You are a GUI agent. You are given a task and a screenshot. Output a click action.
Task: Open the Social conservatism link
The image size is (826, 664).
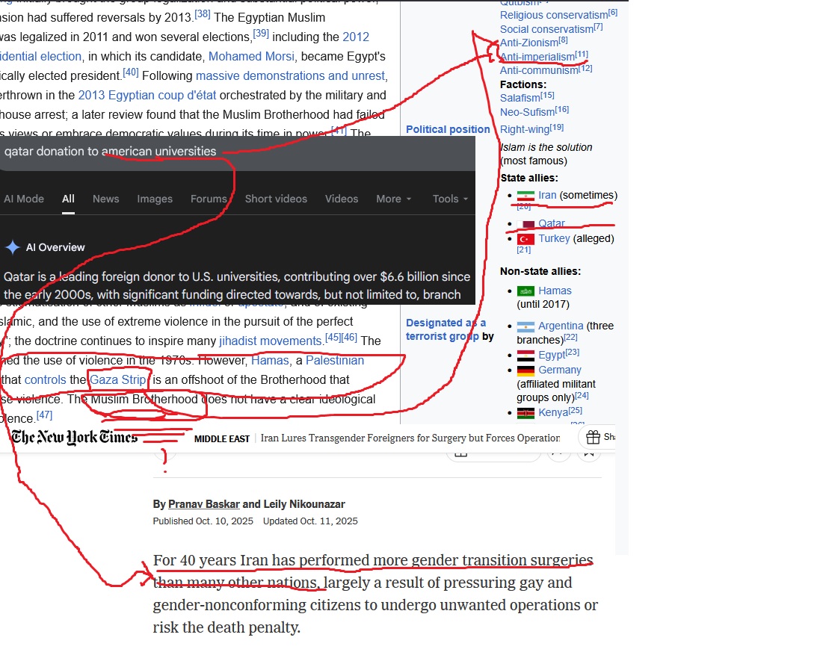(x=546, y=29)
